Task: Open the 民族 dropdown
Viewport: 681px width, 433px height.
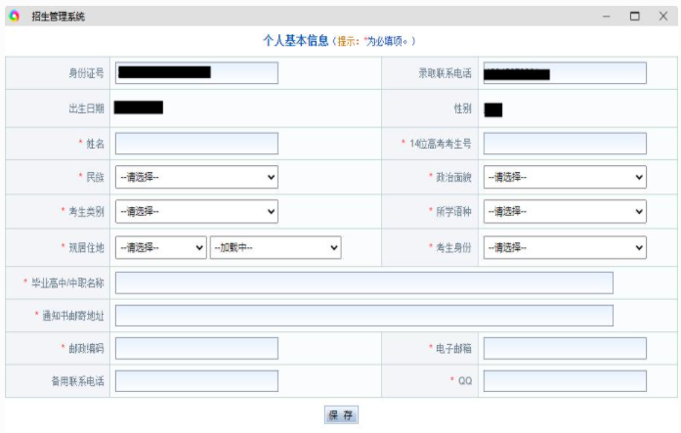Action: (x=196, y=177)
